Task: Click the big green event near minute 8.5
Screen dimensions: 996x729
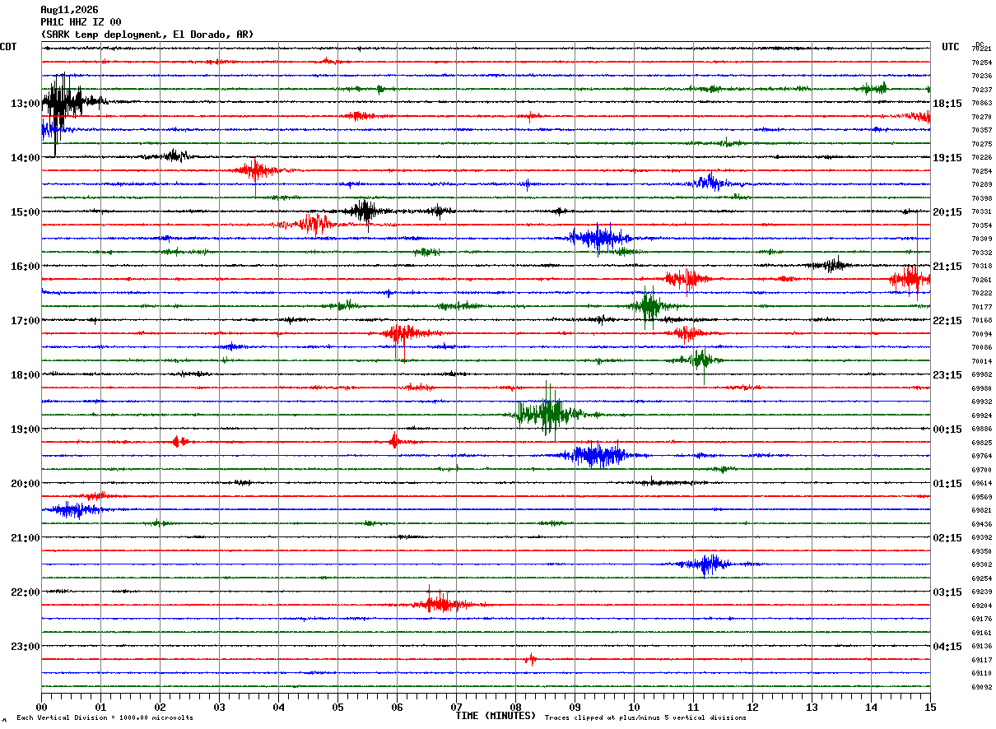Action: [x=548, y=413]
